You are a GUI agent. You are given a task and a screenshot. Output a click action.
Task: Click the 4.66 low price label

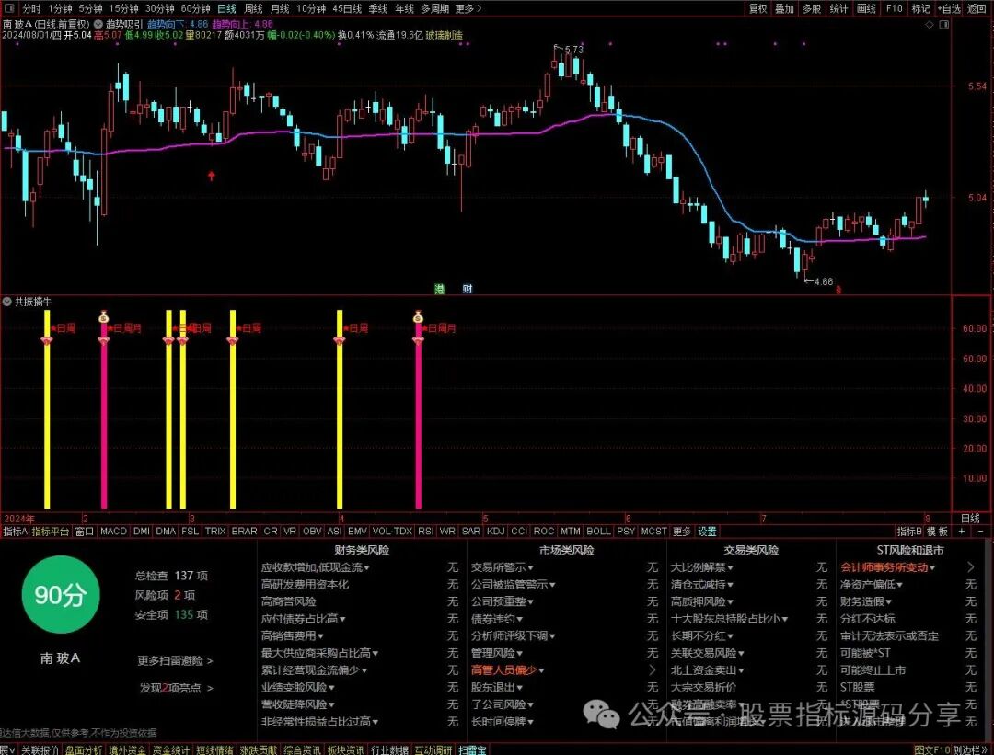click(824, 281)
